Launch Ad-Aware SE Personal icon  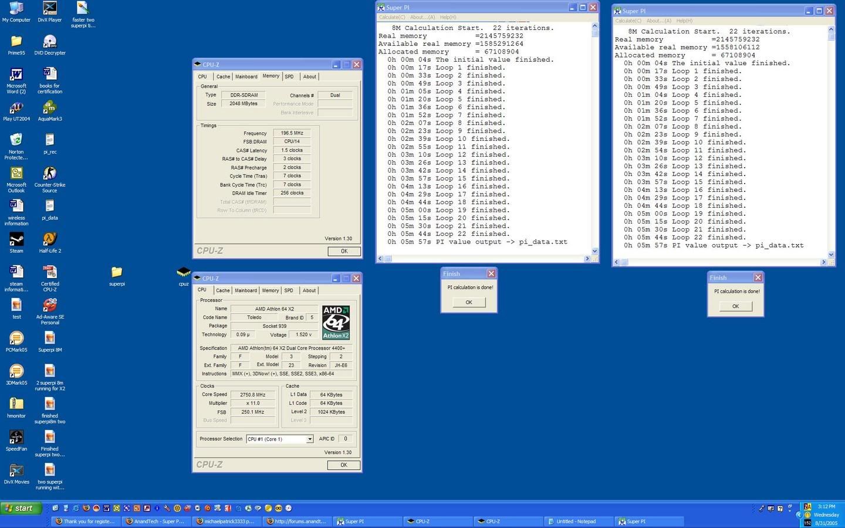[50, 312]
